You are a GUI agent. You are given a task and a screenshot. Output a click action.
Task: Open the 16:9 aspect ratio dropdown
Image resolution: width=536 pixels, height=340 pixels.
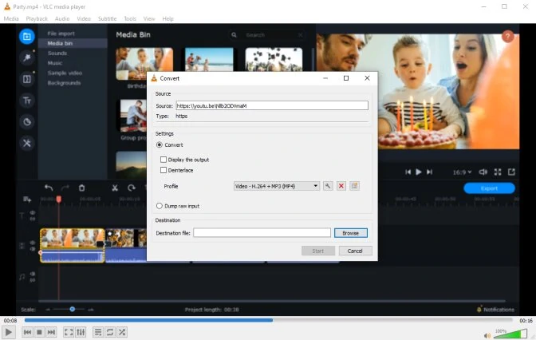click(x=462, y=172)
